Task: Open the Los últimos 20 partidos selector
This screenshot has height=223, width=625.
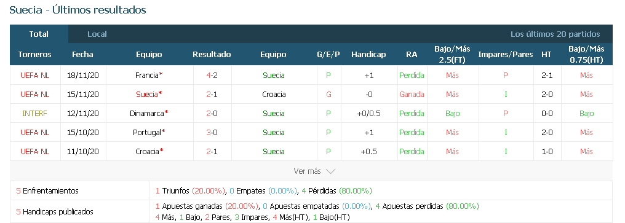Action: (555, 34)
